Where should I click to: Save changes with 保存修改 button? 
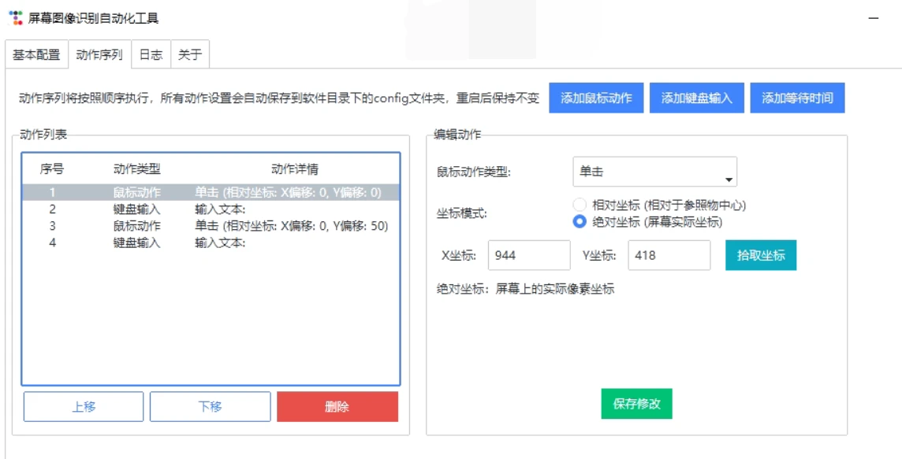pyautogui.click(x=636, y=404)
